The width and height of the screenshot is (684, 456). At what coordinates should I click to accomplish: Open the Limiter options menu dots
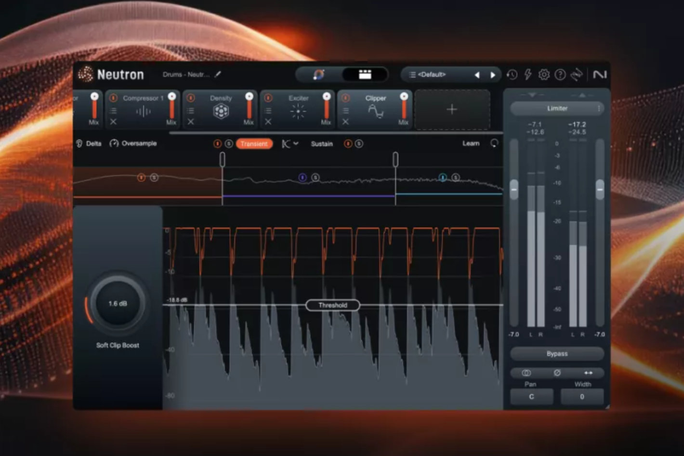(x=599, y=108)
